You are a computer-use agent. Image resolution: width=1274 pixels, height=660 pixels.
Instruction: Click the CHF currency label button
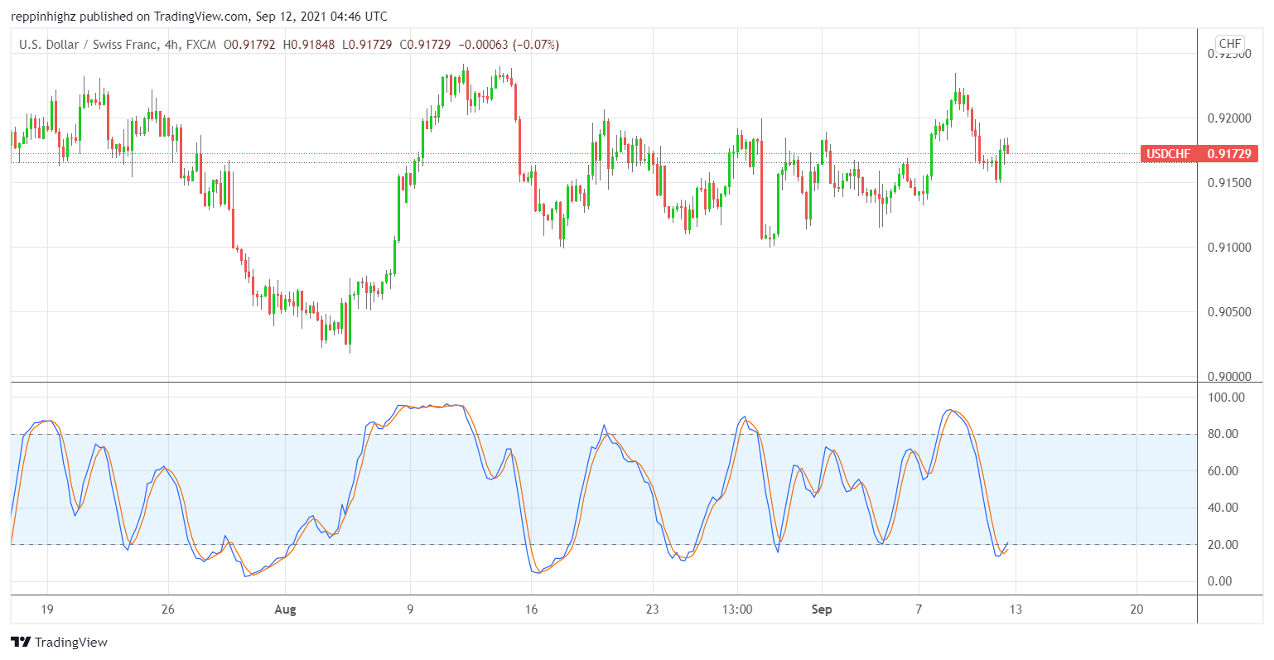pyautogui.click(x=1230, y=44)
